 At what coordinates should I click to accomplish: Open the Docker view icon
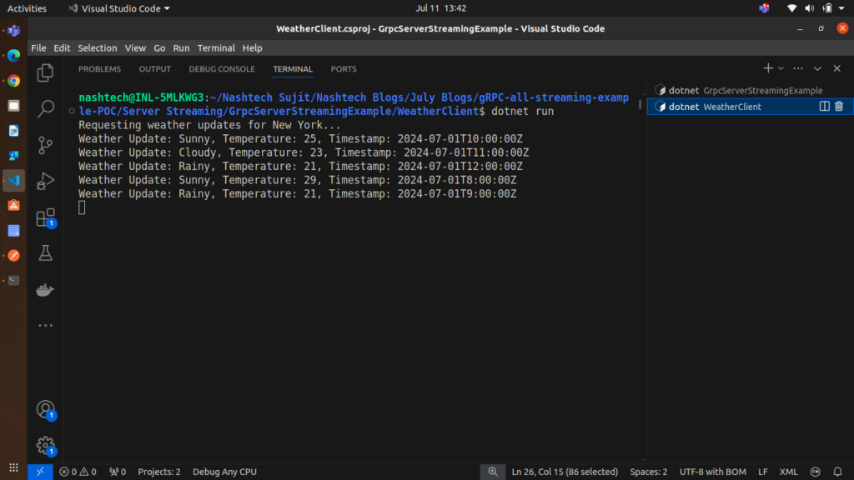pos(46,289)
